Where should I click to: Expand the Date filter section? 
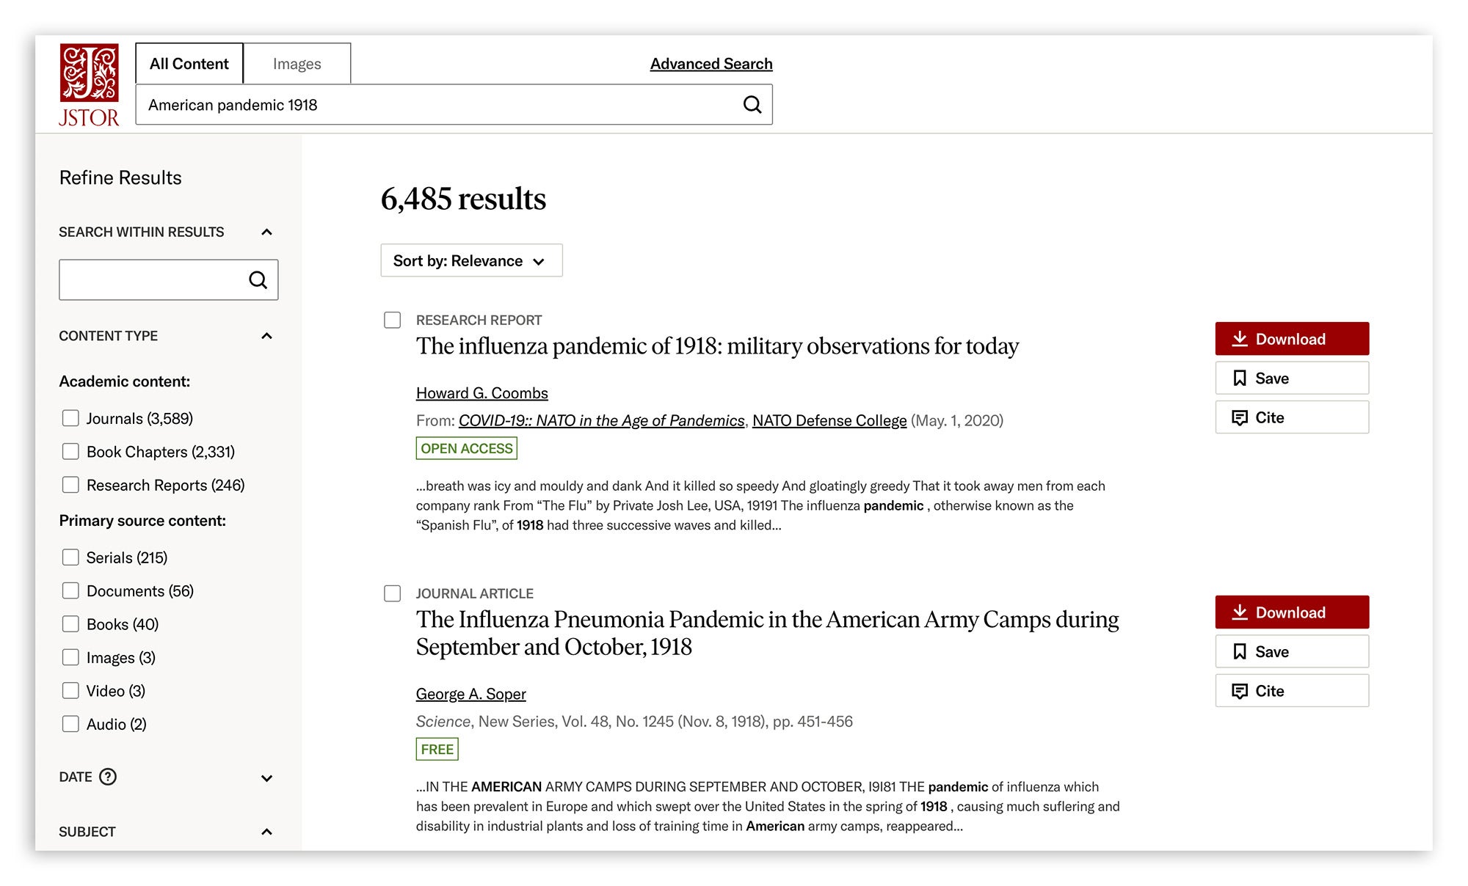point(267,778)
